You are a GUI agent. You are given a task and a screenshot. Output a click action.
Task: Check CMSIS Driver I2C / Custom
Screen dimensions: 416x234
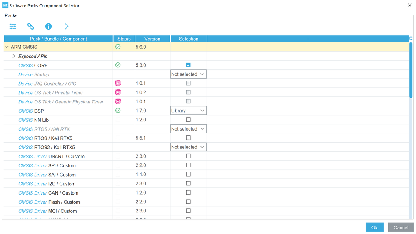point(188,183)
